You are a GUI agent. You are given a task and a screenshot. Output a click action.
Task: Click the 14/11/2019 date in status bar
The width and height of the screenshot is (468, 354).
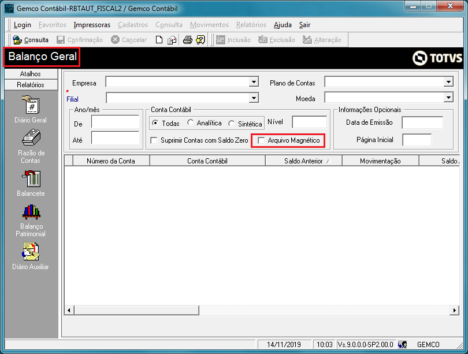tap(284, 344)
